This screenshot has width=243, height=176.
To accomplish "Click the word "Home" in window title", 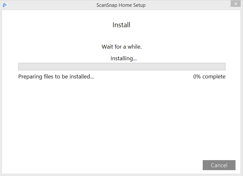I will click(124, 5).
